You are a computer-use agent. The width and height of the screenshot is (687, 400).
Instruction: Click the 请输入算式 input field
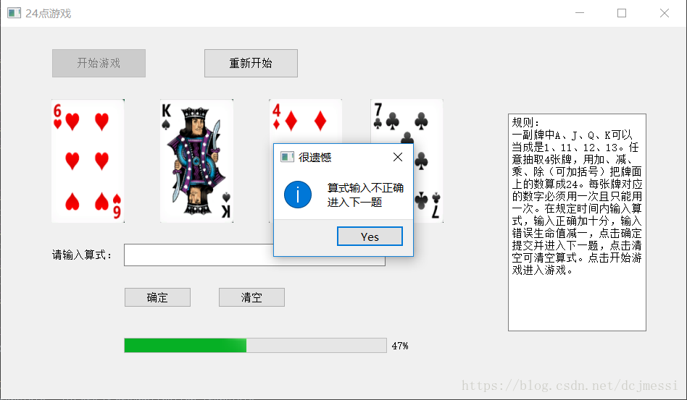click(x=199, y=255)
